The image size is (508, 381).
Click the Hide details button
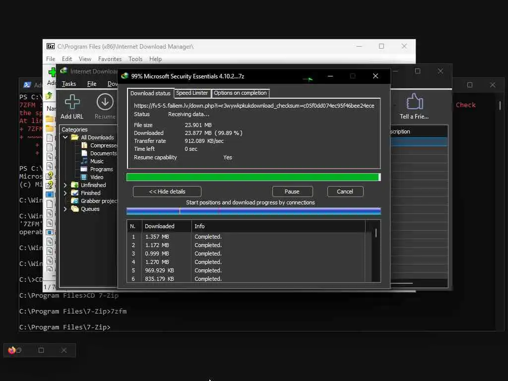167,191
